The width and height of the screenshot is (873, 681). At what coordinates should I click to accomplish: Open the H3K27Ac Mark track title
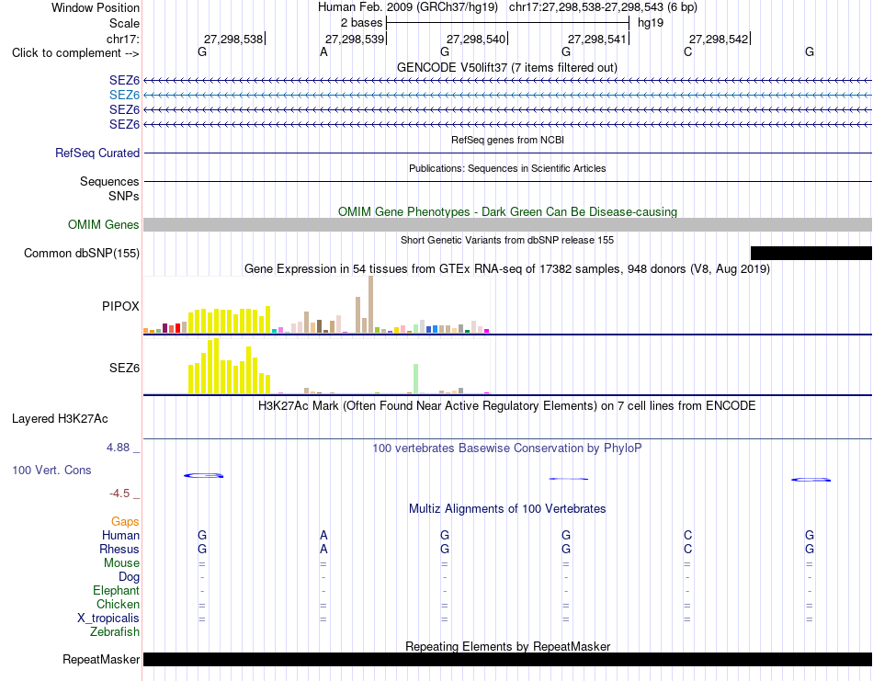tap(507, 405)
